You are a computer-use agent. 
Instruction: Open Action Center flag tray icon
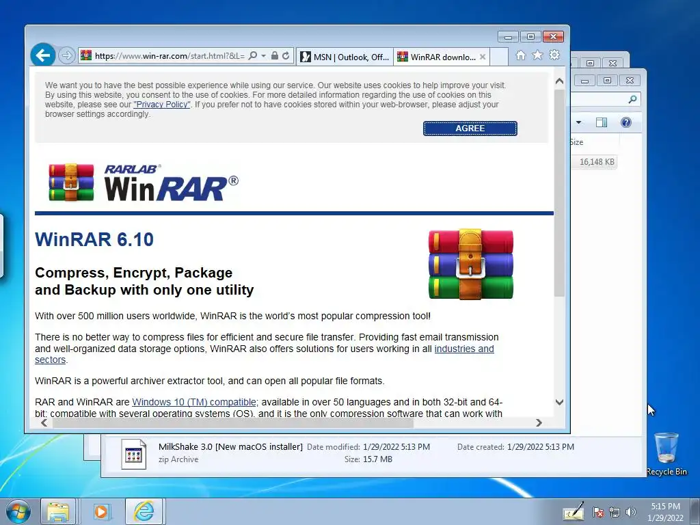(x=597, y=512)
